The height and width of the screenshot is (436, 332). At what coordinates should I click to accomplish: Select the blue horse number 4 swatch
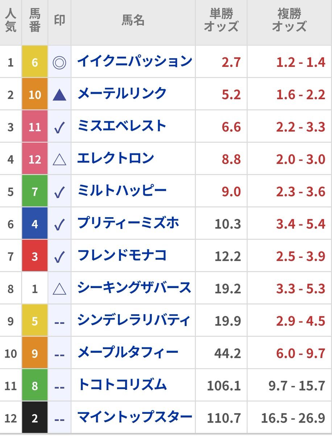(35, 223)
